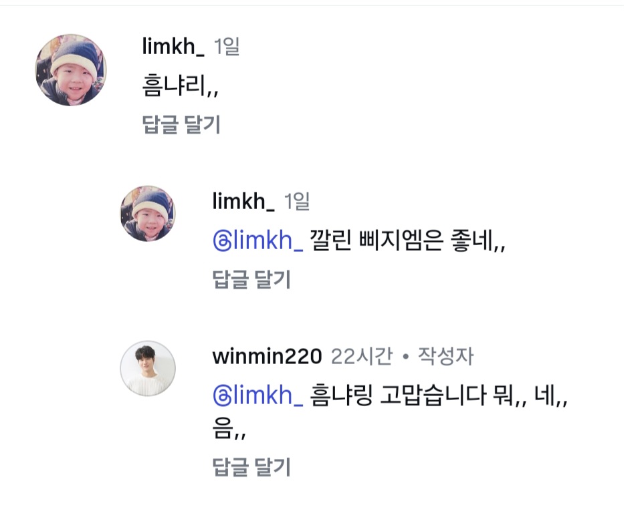
Task: Click 답글 달기 under the 흠냐리,, comment
Action: (181, 125)
